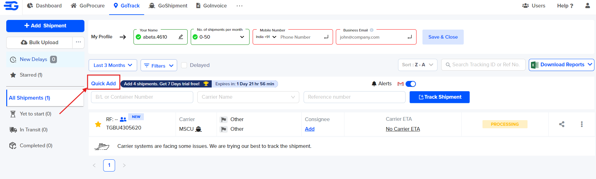Image resolution: width=596 pixels, height=179 pixels.
Task: Click the trial banner Add 4 shipments
Action: click(166, 84)
